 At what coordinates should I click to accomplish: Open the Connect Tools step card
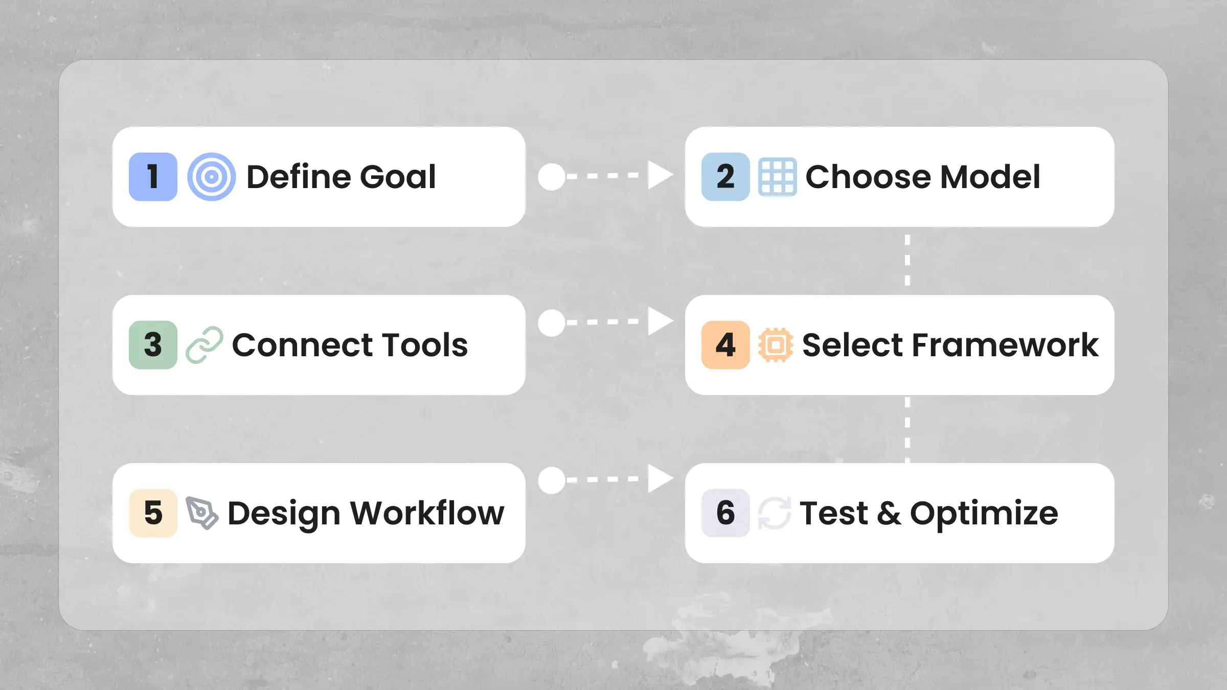coord(319,345)
